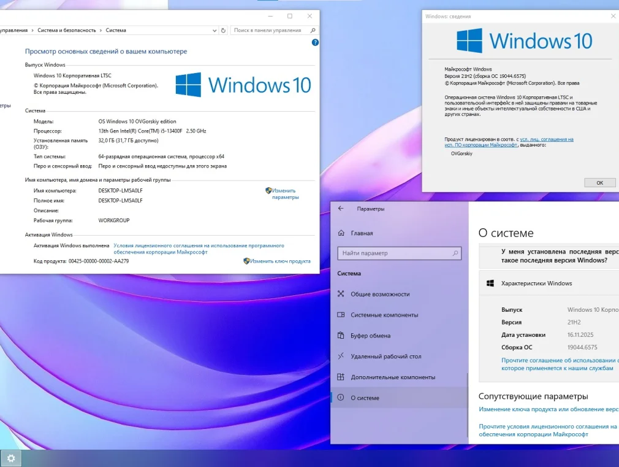Open the О системе sidebar item
The image size is (619, 467).
click(365, 398)
